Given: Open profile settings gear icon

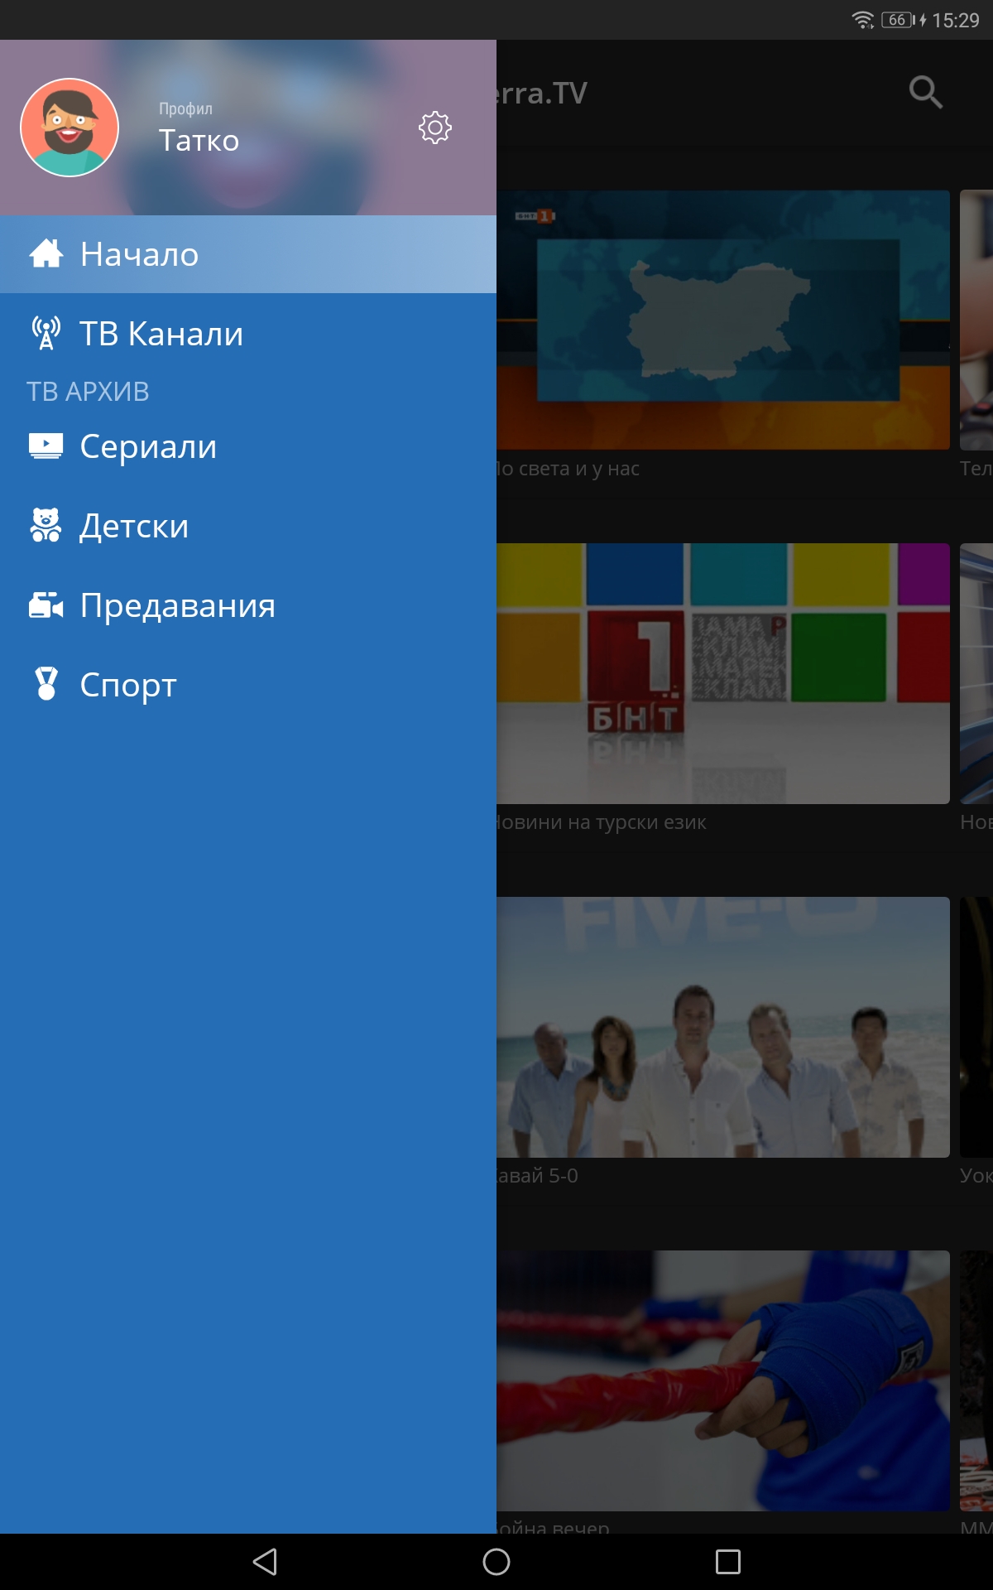Looking at the screenshot, I should click(435, 128).
